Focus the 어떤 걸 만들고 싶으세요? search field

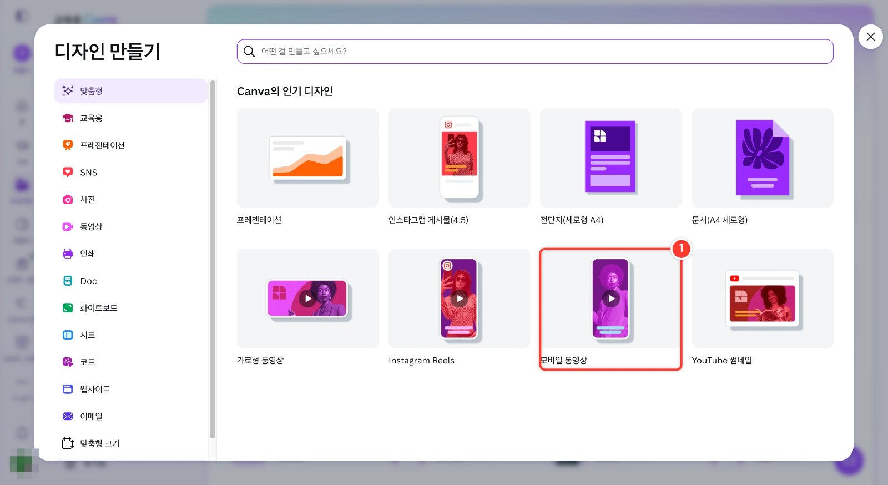[x=535, y=52]
